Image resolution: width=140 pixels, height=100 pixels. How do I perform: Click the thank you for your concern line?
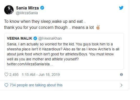[x=49, y=28]
